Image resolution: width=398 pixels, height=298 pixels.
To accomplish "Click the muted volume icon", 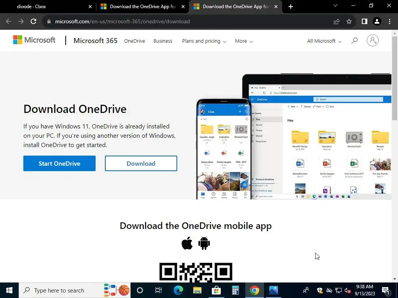I will [347, 290].
